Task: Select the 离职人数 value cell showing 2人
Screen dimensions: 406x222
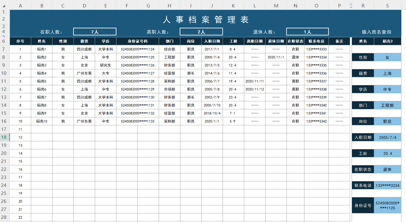Action: coord(201,31)
